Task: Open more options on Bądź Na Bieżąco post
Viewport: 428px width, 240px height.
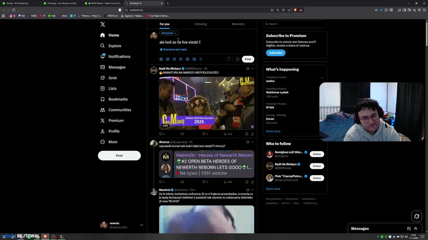Action: click(x=252, y=69)
